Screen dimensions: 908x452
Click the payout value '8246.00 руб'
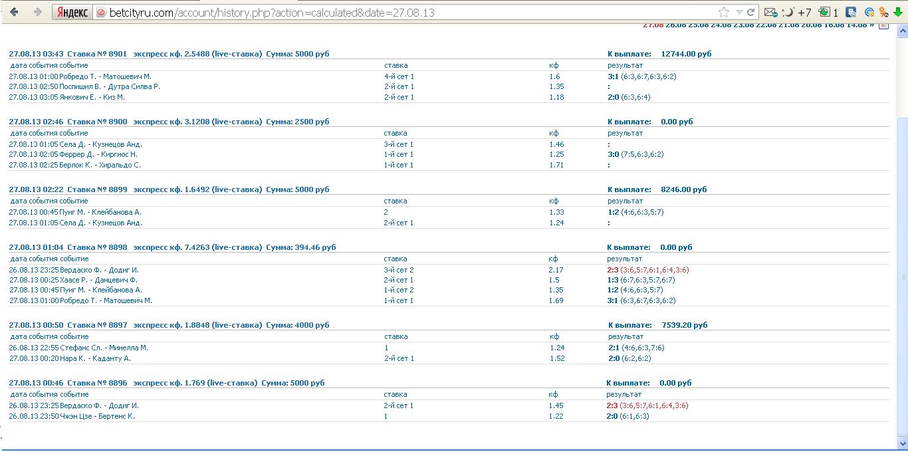(x=684, y=189)
